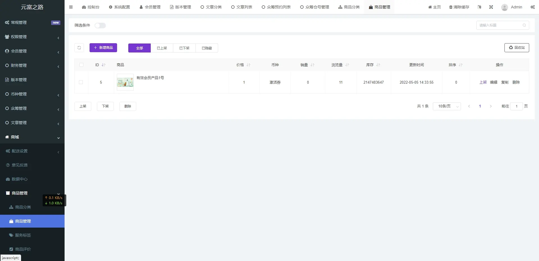Click the search magnifier icon
Image resolution: width=539 pixels, height=261 pixels.
click(x=524, y=25)
